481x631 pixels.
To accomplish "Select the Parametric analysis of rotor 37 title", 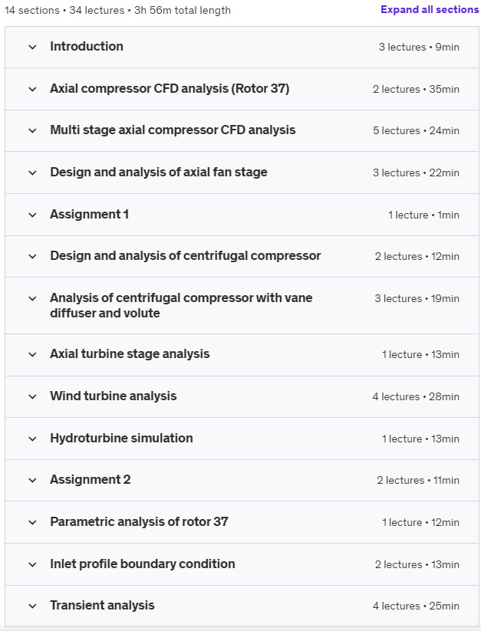I will click(139, 521).
